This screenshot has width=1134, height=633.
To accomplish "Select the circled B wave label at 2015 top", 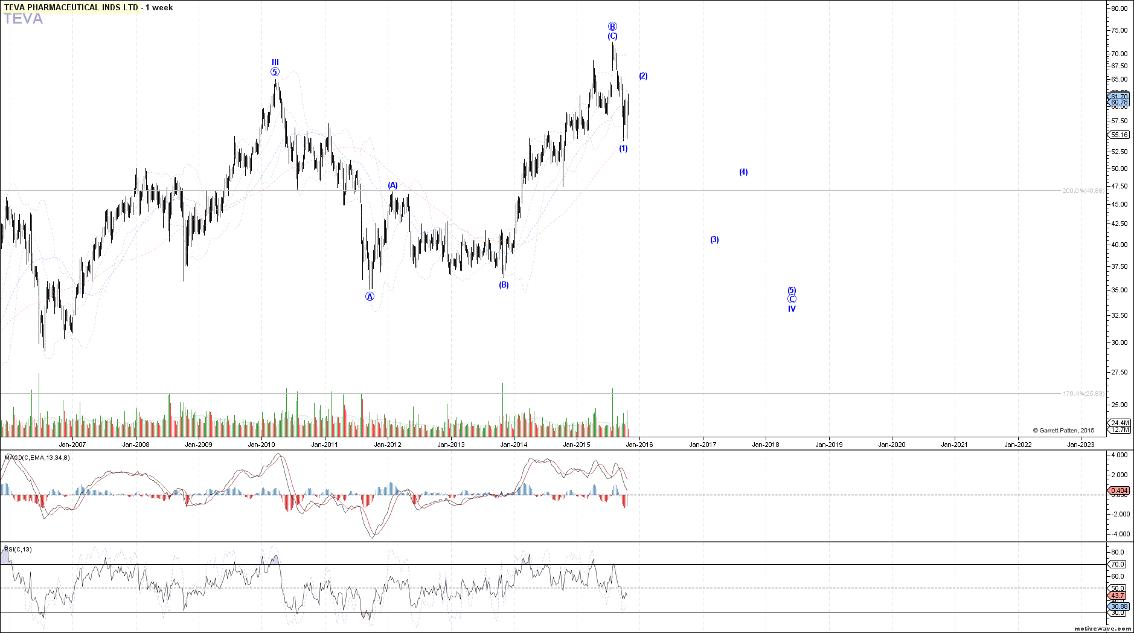I will click(612, 27).
